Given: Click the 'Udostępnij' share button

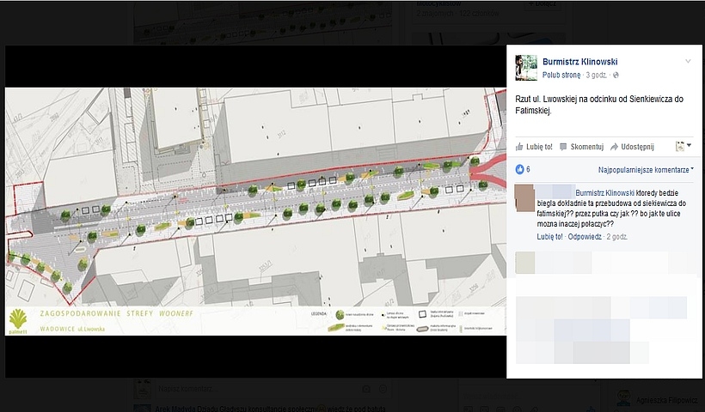Looking at the screenshot, I should pos(632,146).
